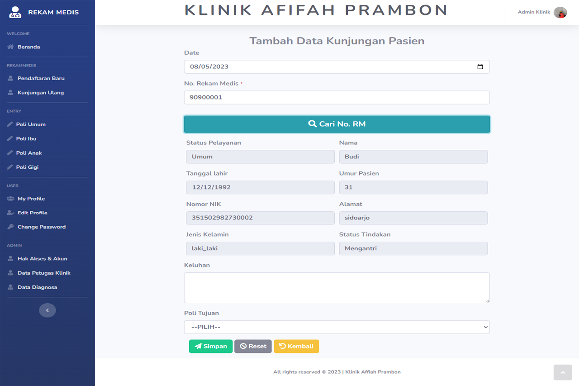Click the Beranda home icon
Screen dimensions: 579x386
10,47
